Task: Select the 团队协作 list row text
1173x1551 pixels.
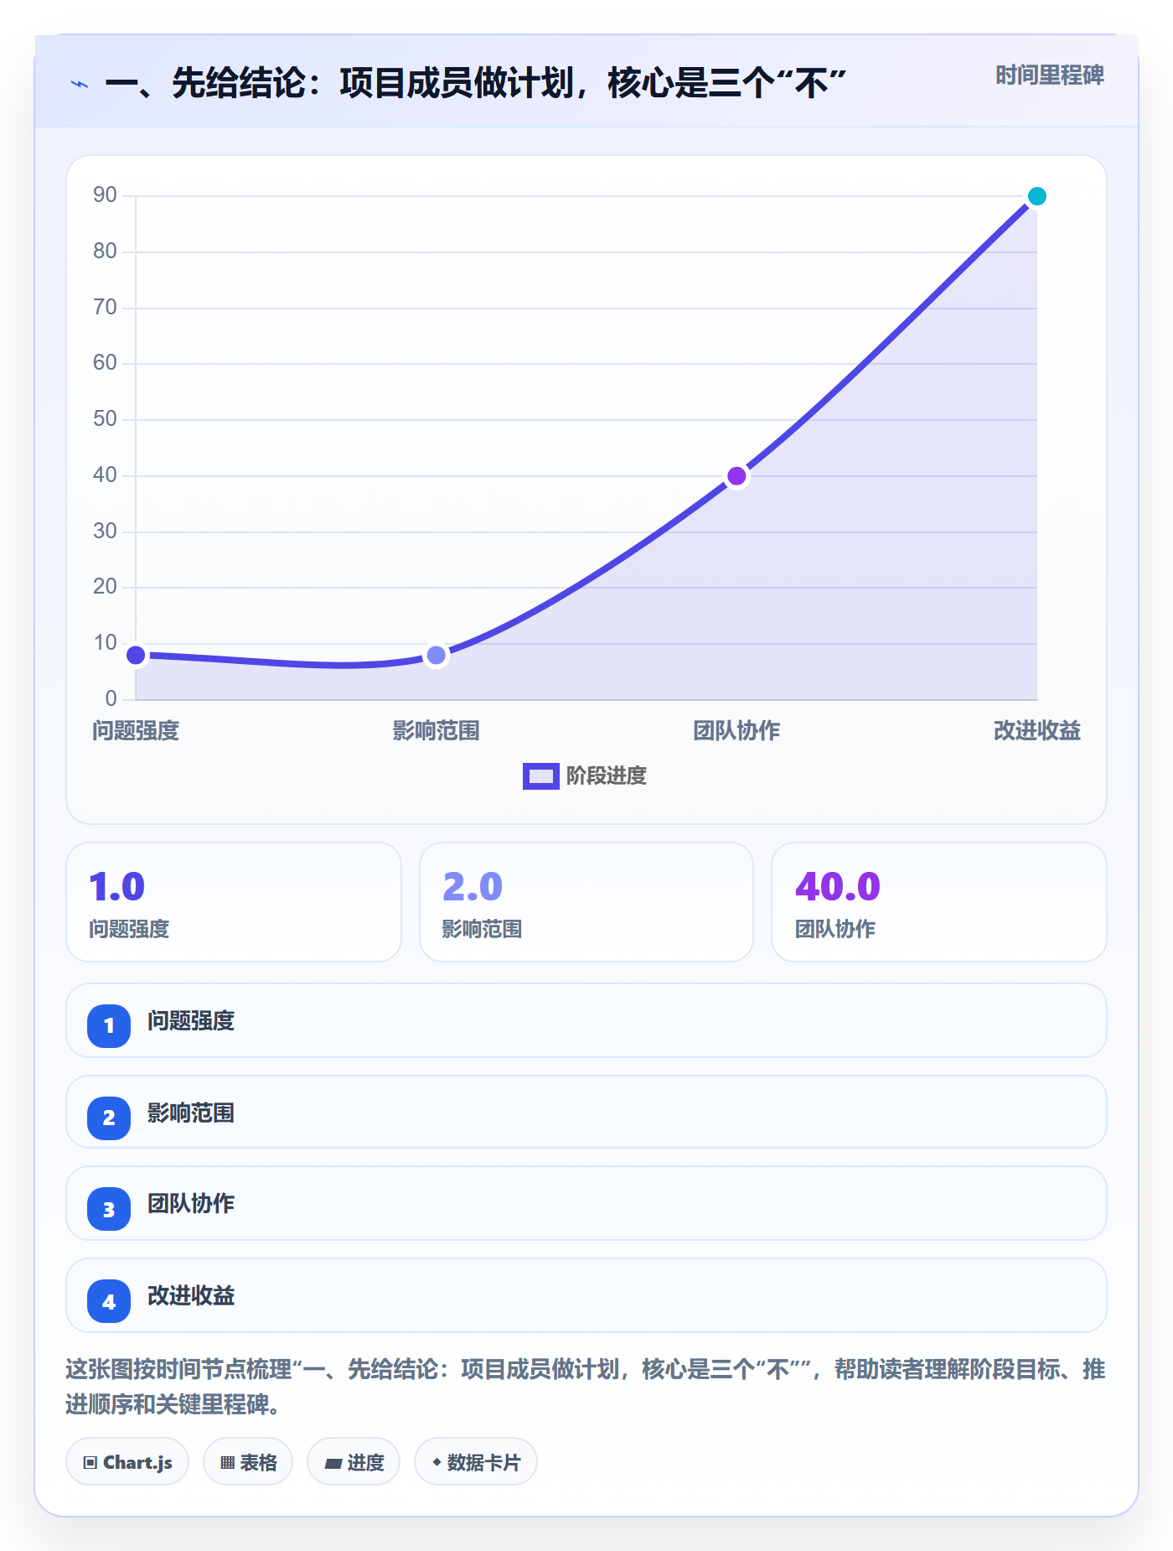Action: pyautogui.click(x=191, y=1204)
